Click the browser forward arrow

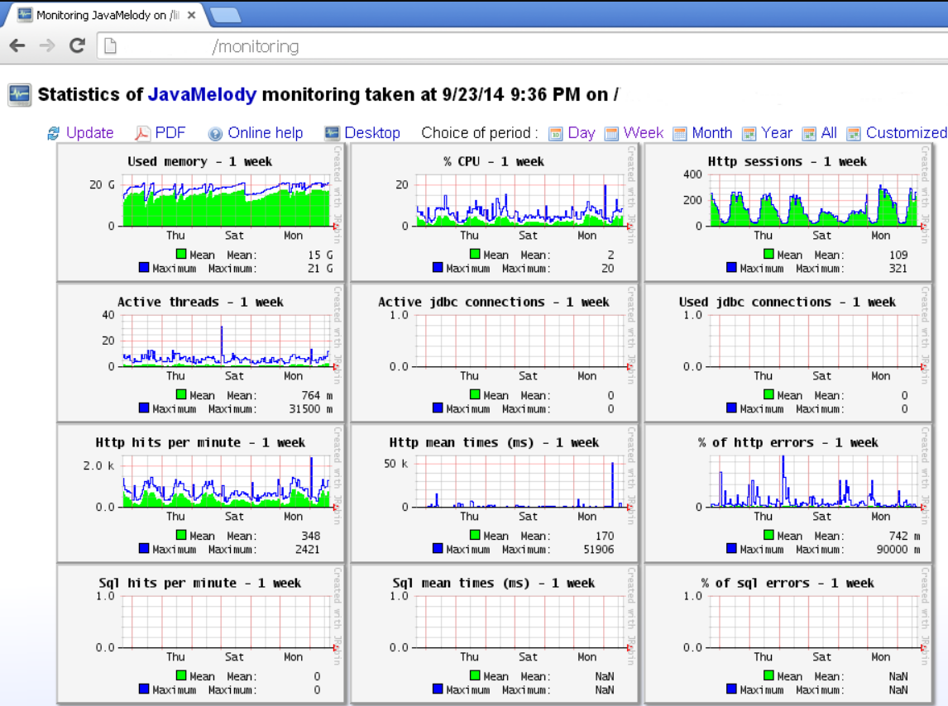pos(47,45)
